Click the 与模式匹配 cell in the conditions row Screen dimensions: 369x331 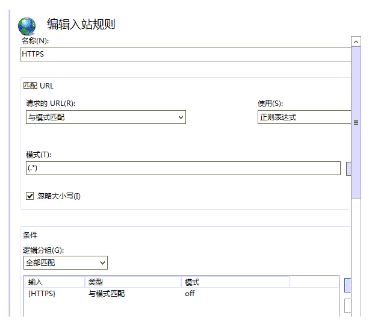pyautogui.click(x=107, y=294)
